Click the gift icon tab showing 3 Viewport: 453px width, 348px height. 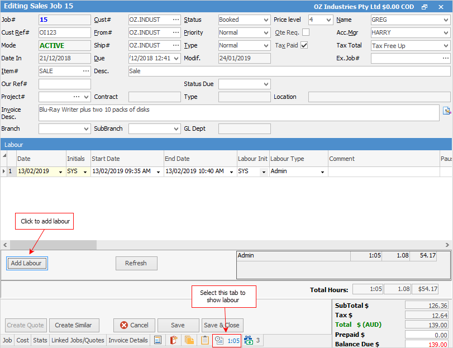point(252,340)
